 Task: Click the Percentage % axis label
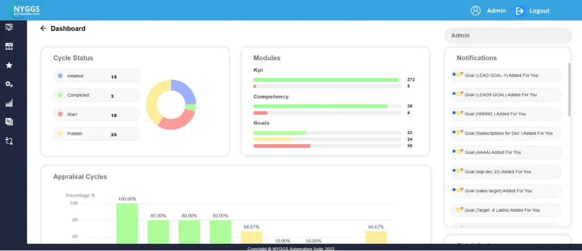81,195
